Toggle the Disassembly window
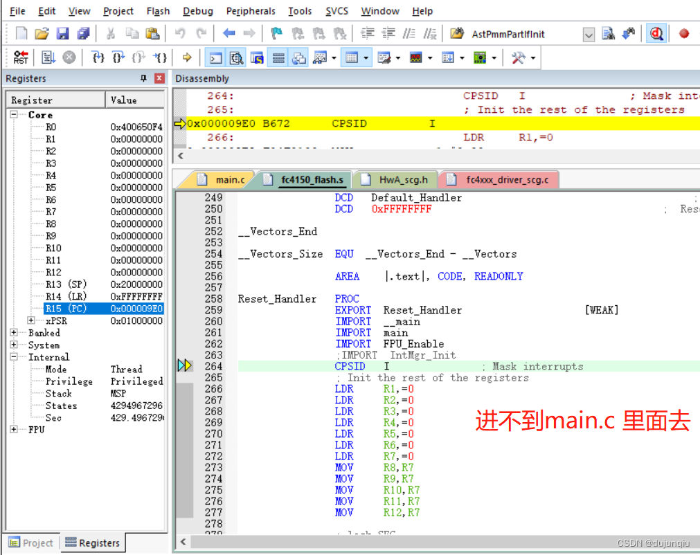 (x=236, y=58)
